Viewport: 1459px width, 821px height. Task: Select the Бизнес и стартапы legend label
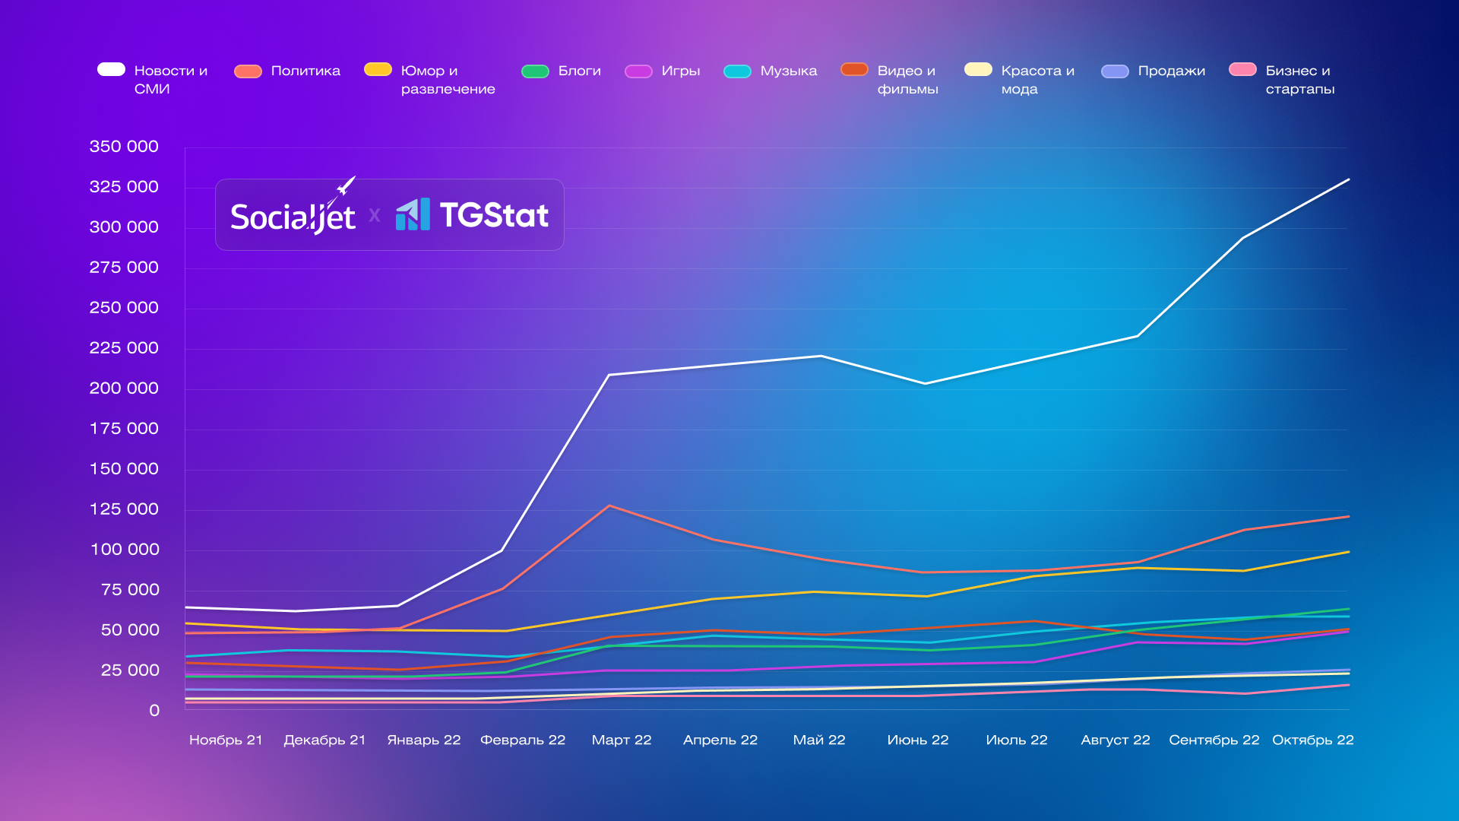click(x=1299, y=80)
